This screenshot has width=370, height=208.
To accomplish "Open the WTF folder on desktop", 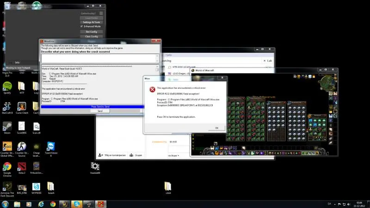I will (x=21, y=87).
